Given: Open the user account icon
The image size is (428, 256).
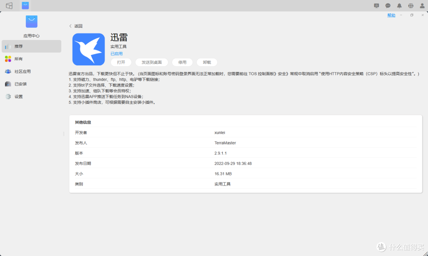Looking at the screenshot, I should [422, 6].
